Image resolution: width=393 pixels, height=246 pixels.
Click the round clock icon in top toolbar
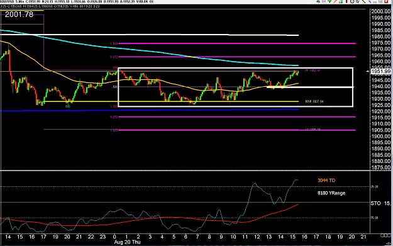pyautogui.click(x=352, y=1)
